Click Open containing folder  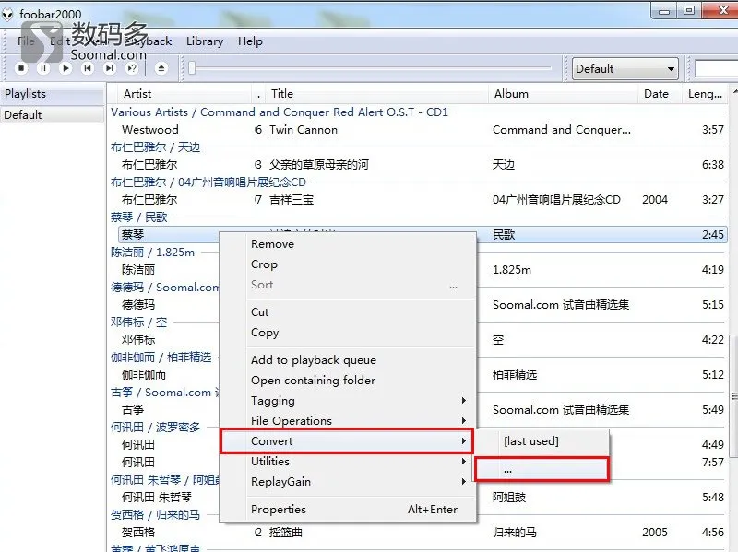[348, 381]
